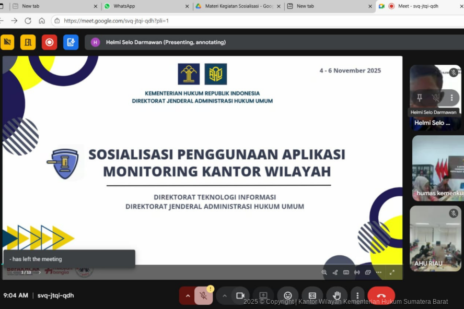The width and height of the screenshot is (464, 309).
Task: Switch to Materi Kegiatan Sosialisasi tab
Action: [x=235, y=6]
